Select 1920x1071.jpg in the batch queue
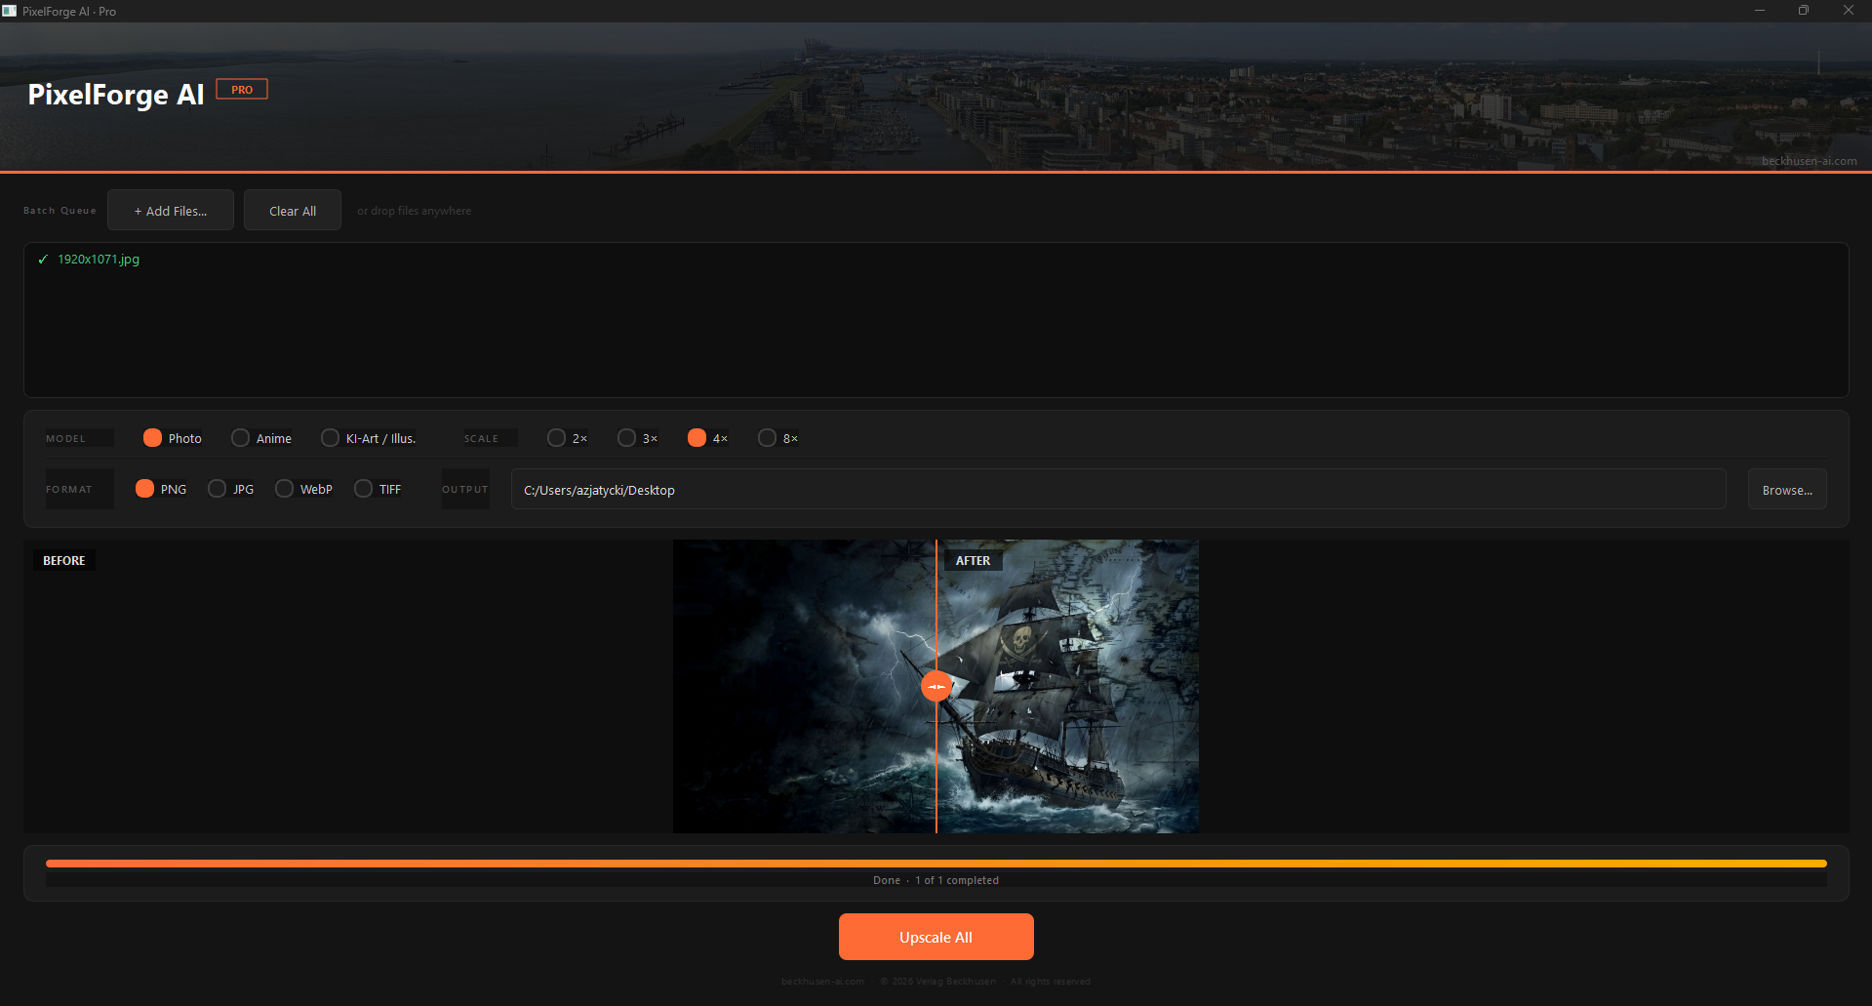This screenshot has height=1006, width=1872. (99, 260)
